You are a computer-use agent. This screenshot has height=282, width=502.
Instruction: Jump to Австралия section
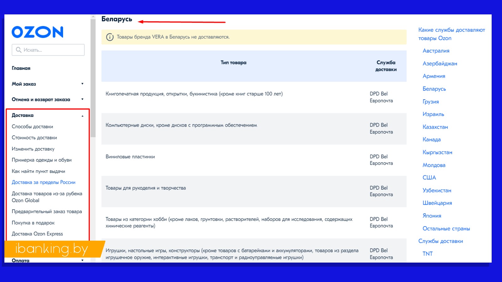436,51
